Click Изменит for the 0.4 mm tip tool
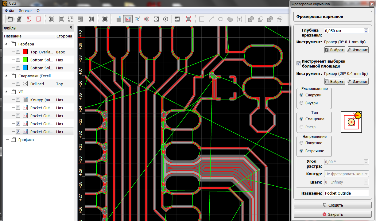Viewport: 376px width, 221px height. pos(358,81)
